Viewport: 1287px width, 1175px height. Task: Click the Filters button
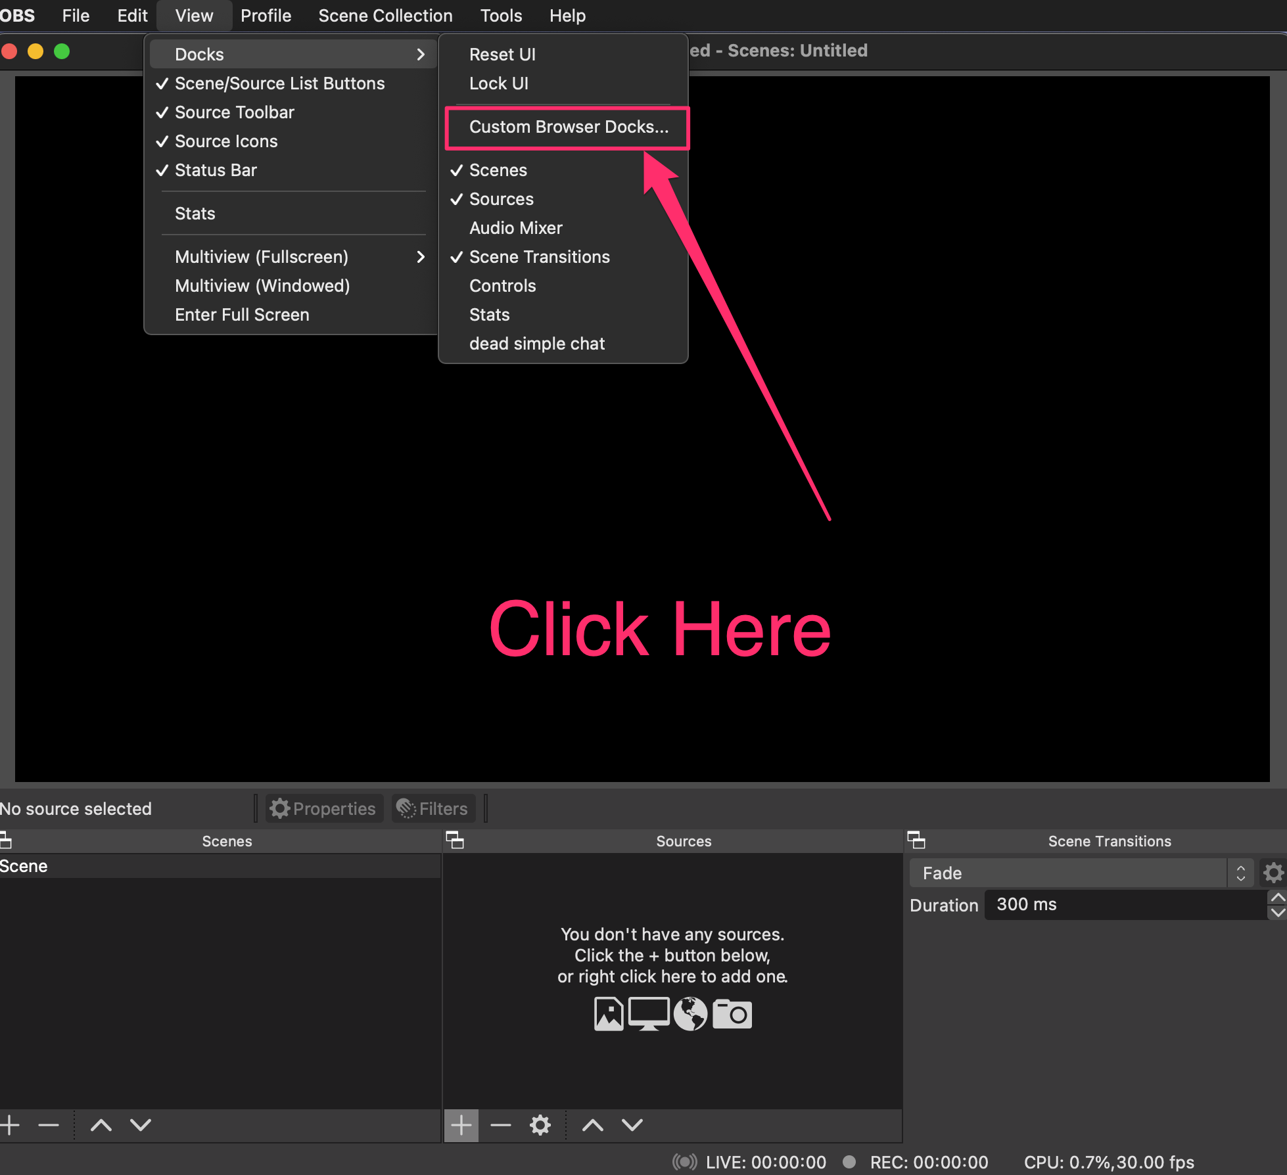point(433,808)
